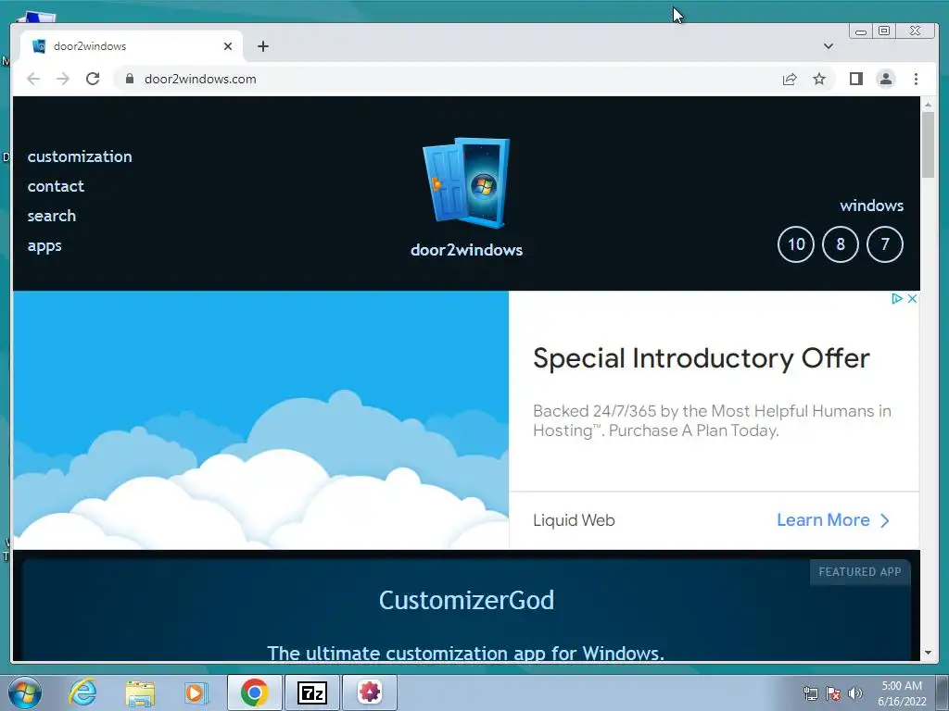
Task: Click the page scroll-down arrow
Action: [928, 653]
